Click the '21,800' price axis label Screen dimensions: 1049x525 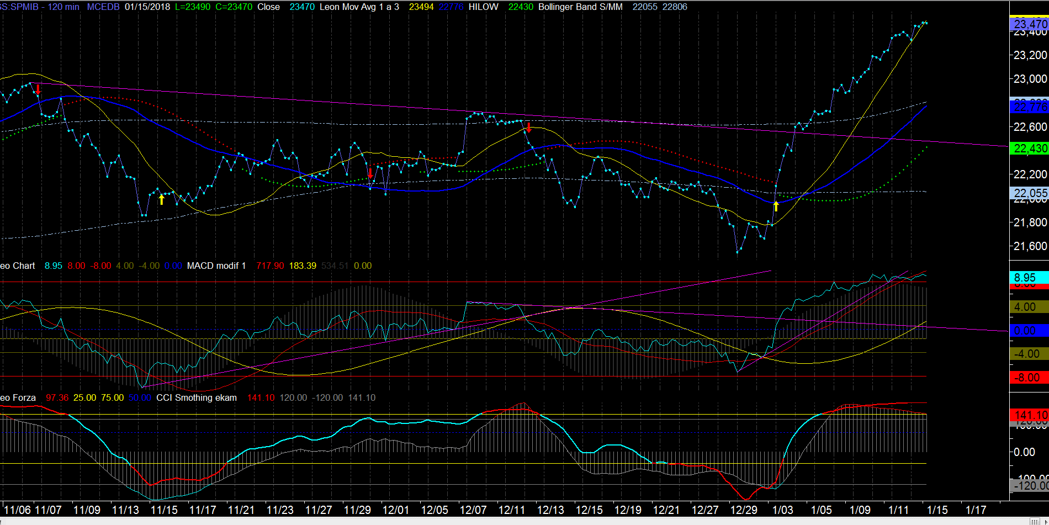[x=1030, y=222]
